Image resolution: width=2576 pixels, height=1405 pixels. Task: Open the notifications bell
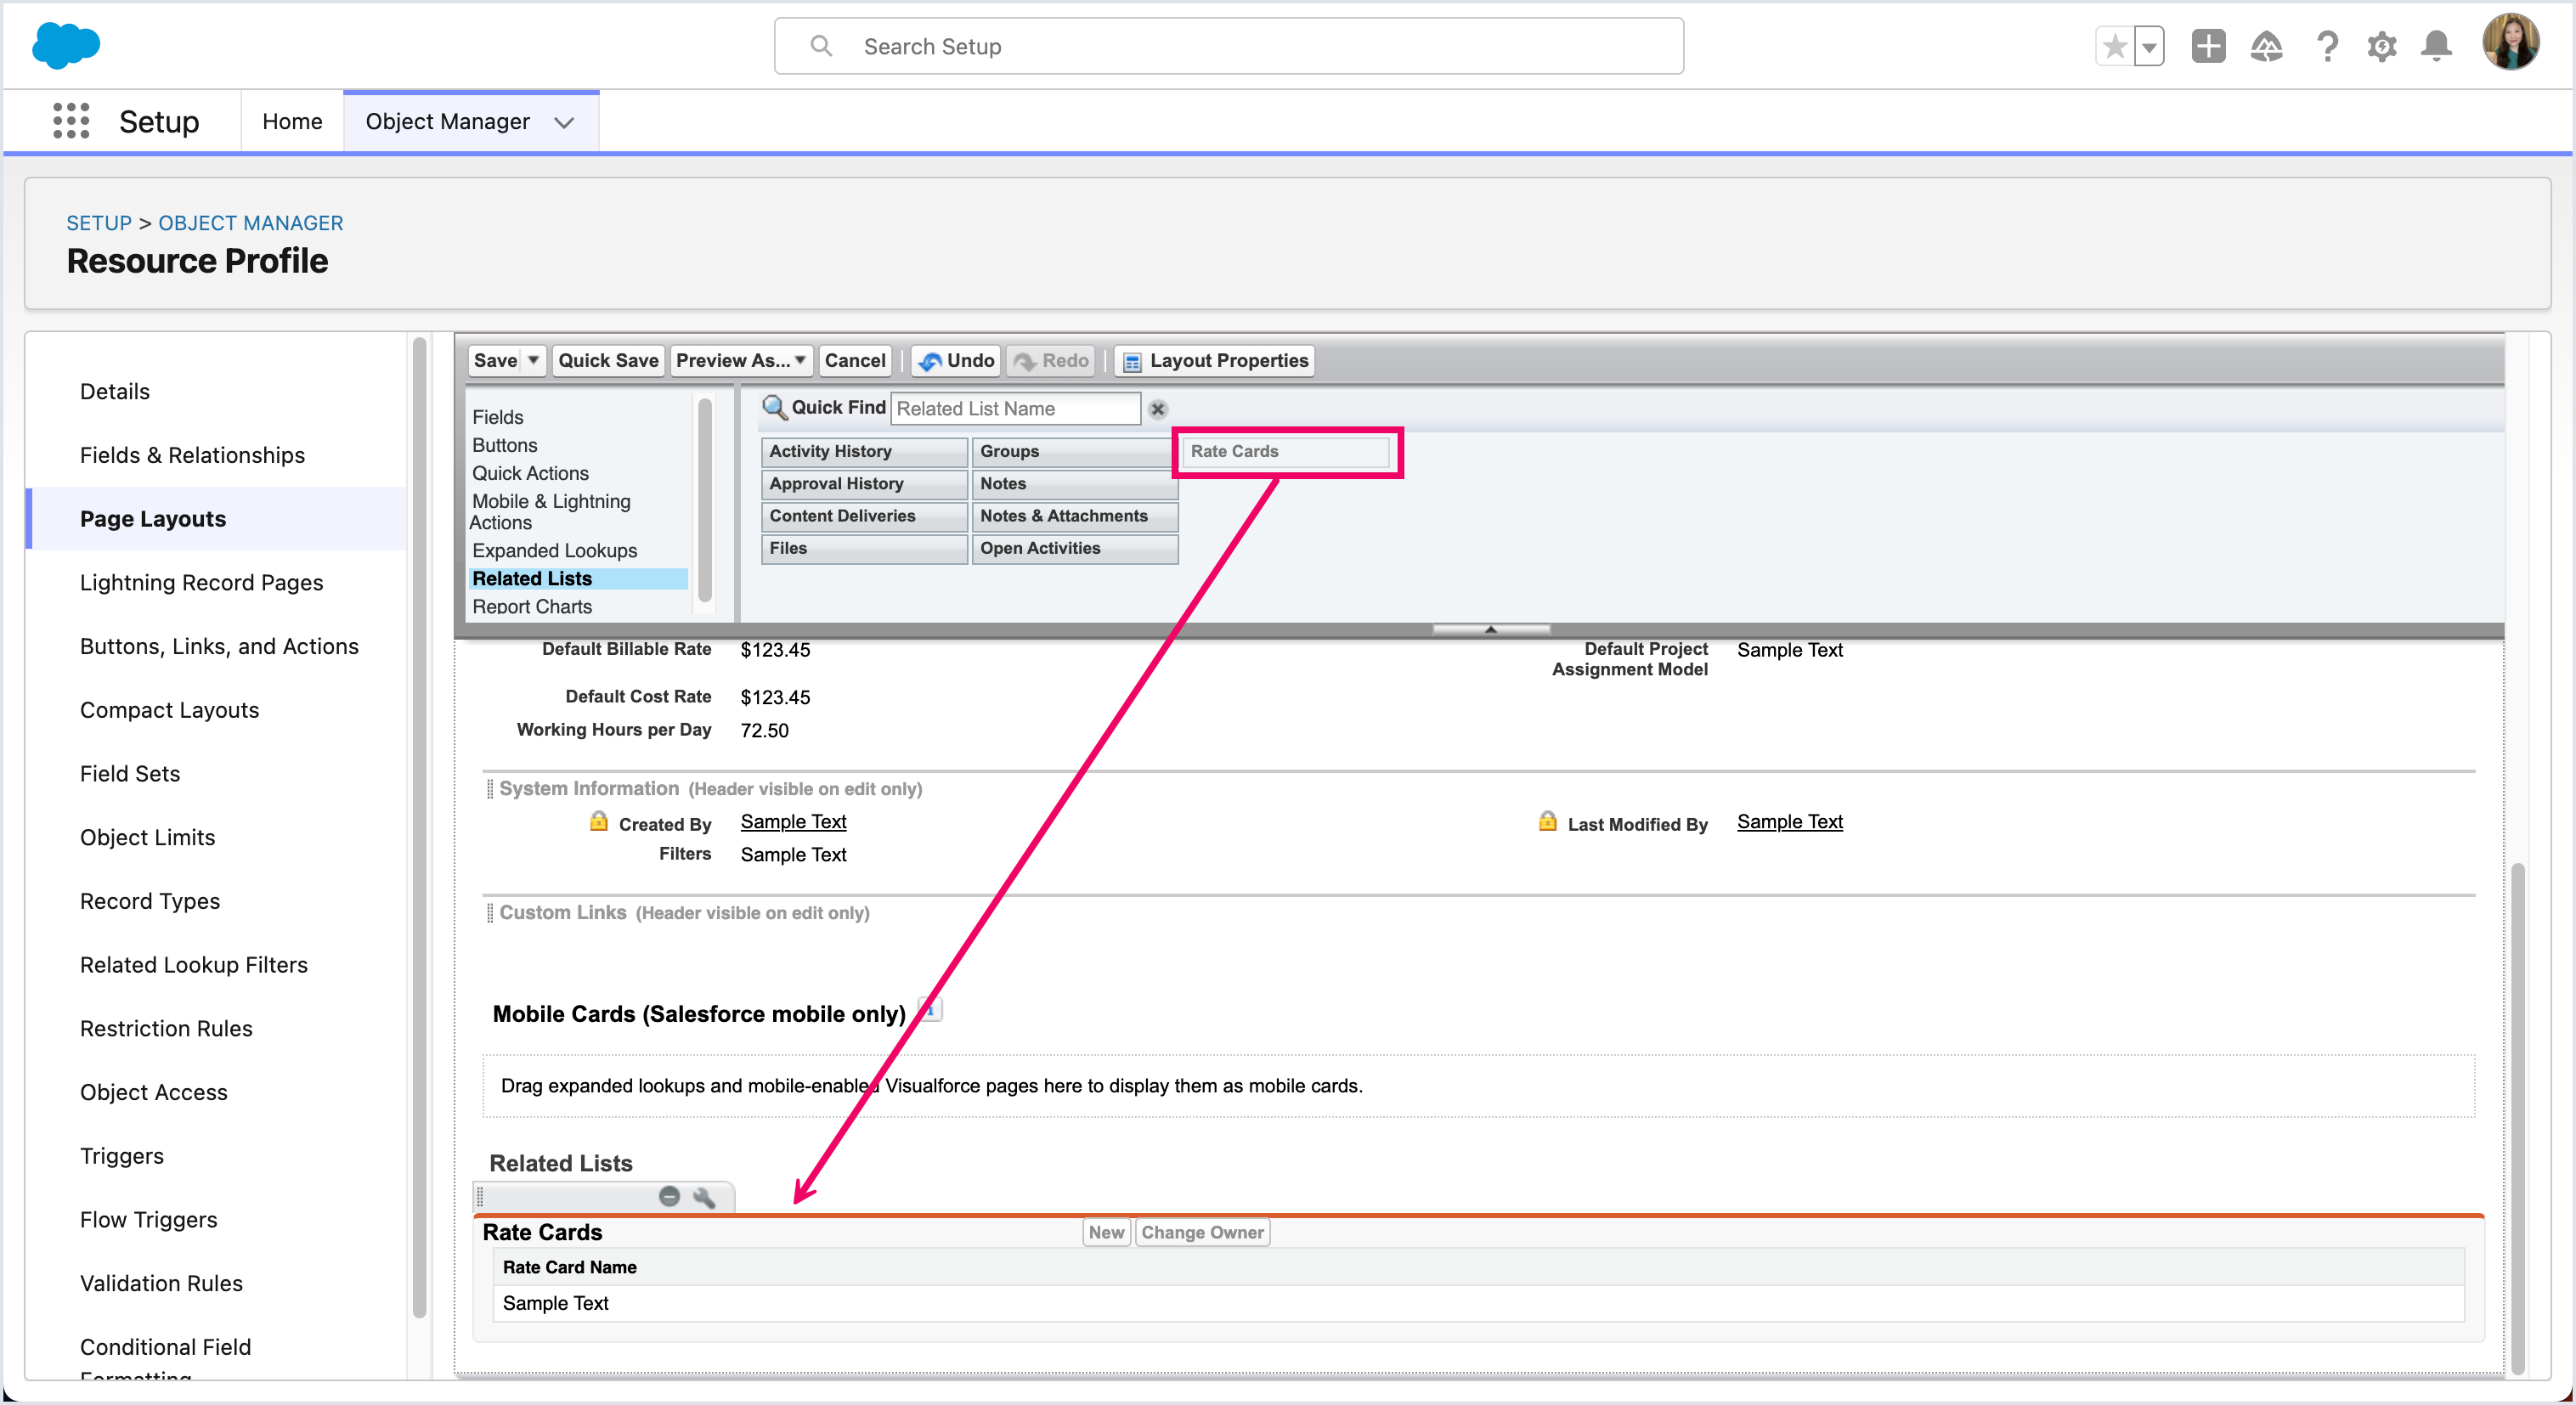pyautogui.click(x=2436, y=46)
